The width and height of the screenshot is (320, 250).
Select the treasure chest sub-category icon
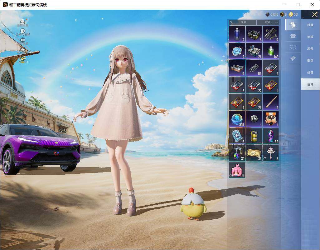point(293,36)
